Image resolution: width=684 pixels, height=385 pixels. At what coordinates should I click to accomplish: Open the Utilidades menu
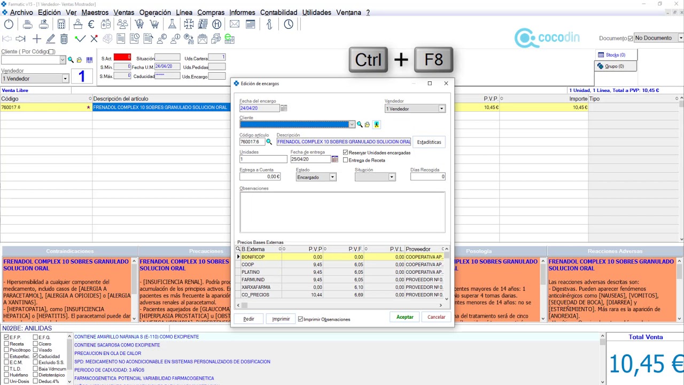317,12
